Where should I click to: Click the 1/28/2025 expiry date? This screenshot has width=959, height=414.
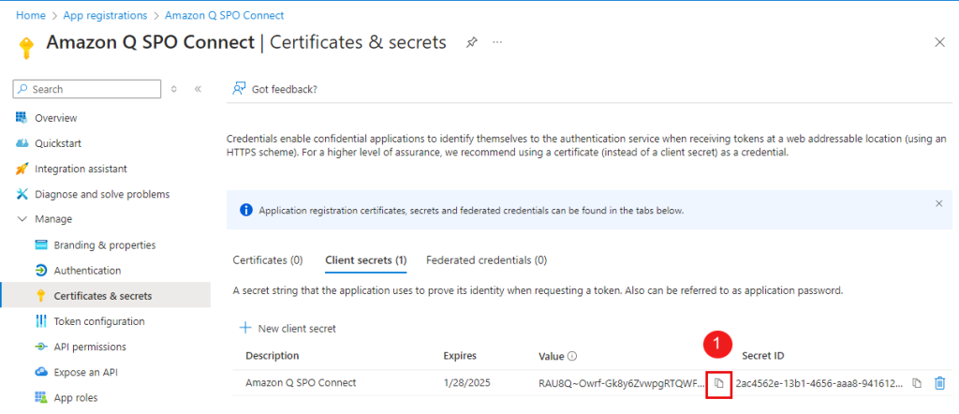[466, 383]
